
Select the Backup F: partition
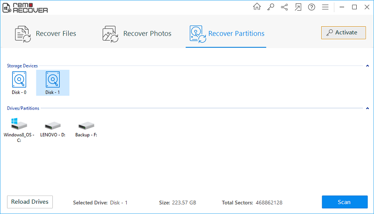pyautogui.click(x=86, y=129)
